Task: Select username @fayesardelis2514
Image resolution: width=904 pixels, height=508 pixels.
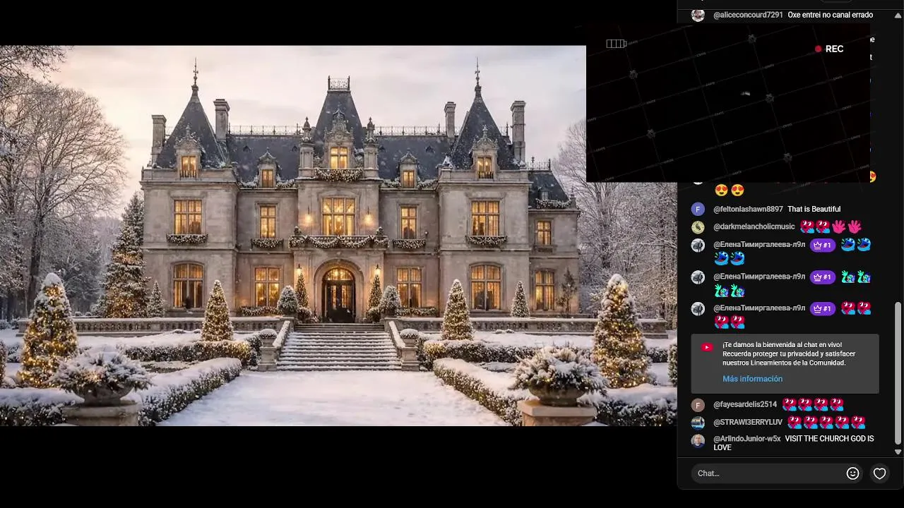Action: click(x=745, y=404)
